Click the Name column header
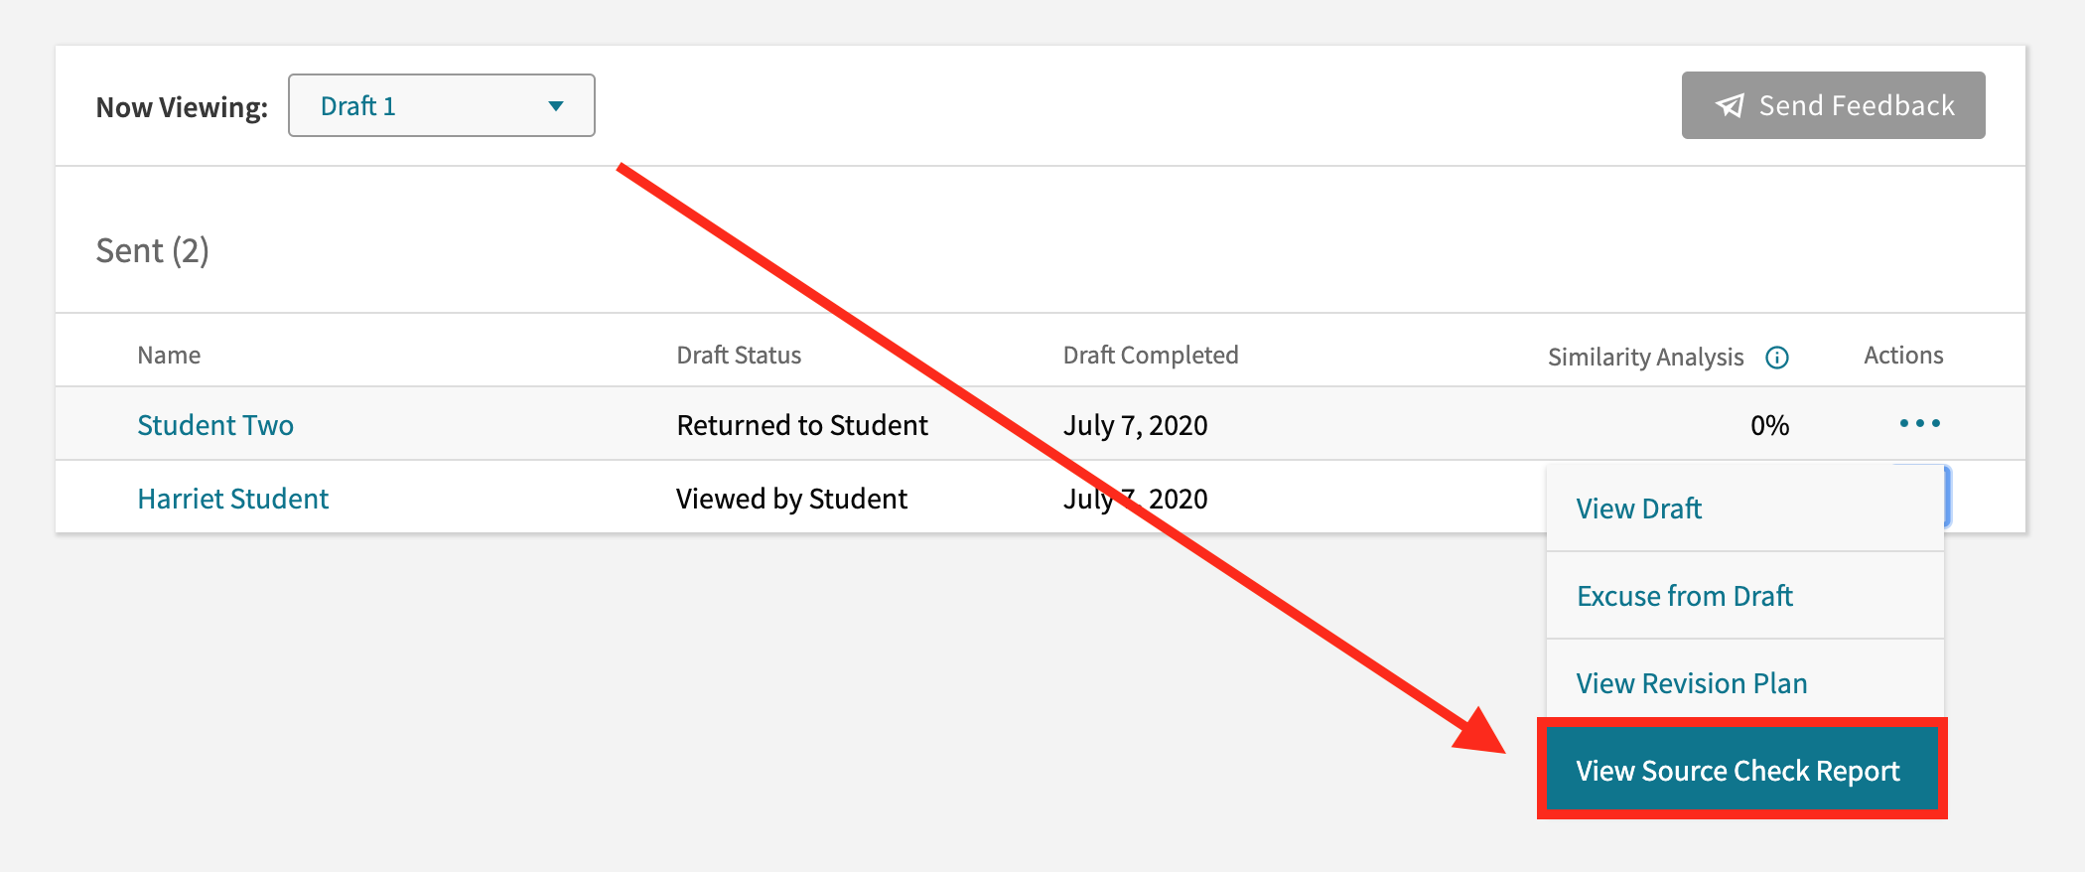 click(x=169, y=355)
